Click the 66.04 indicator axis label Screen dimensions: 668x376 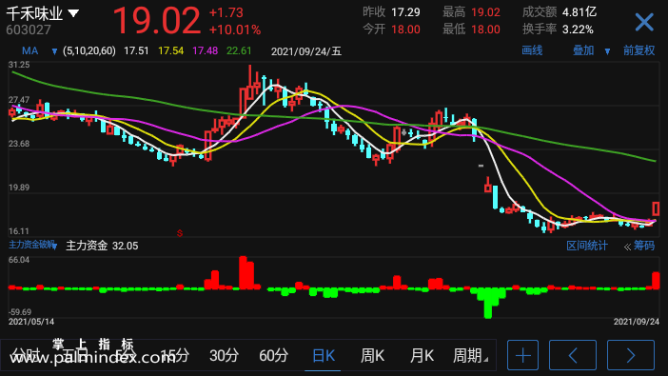coord(19,260)
